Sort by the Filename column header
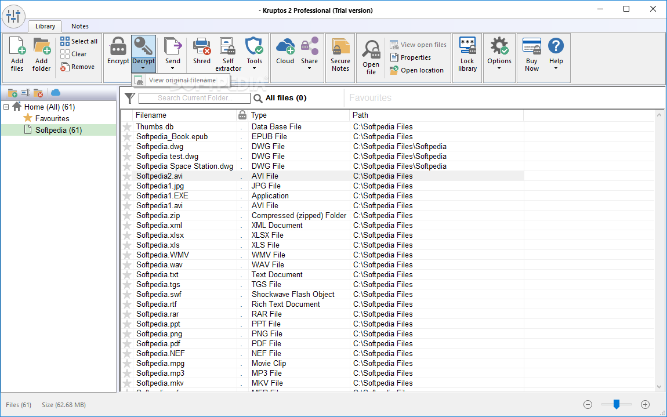The width and height of the screenshot is (667, 417). (185, 115)
